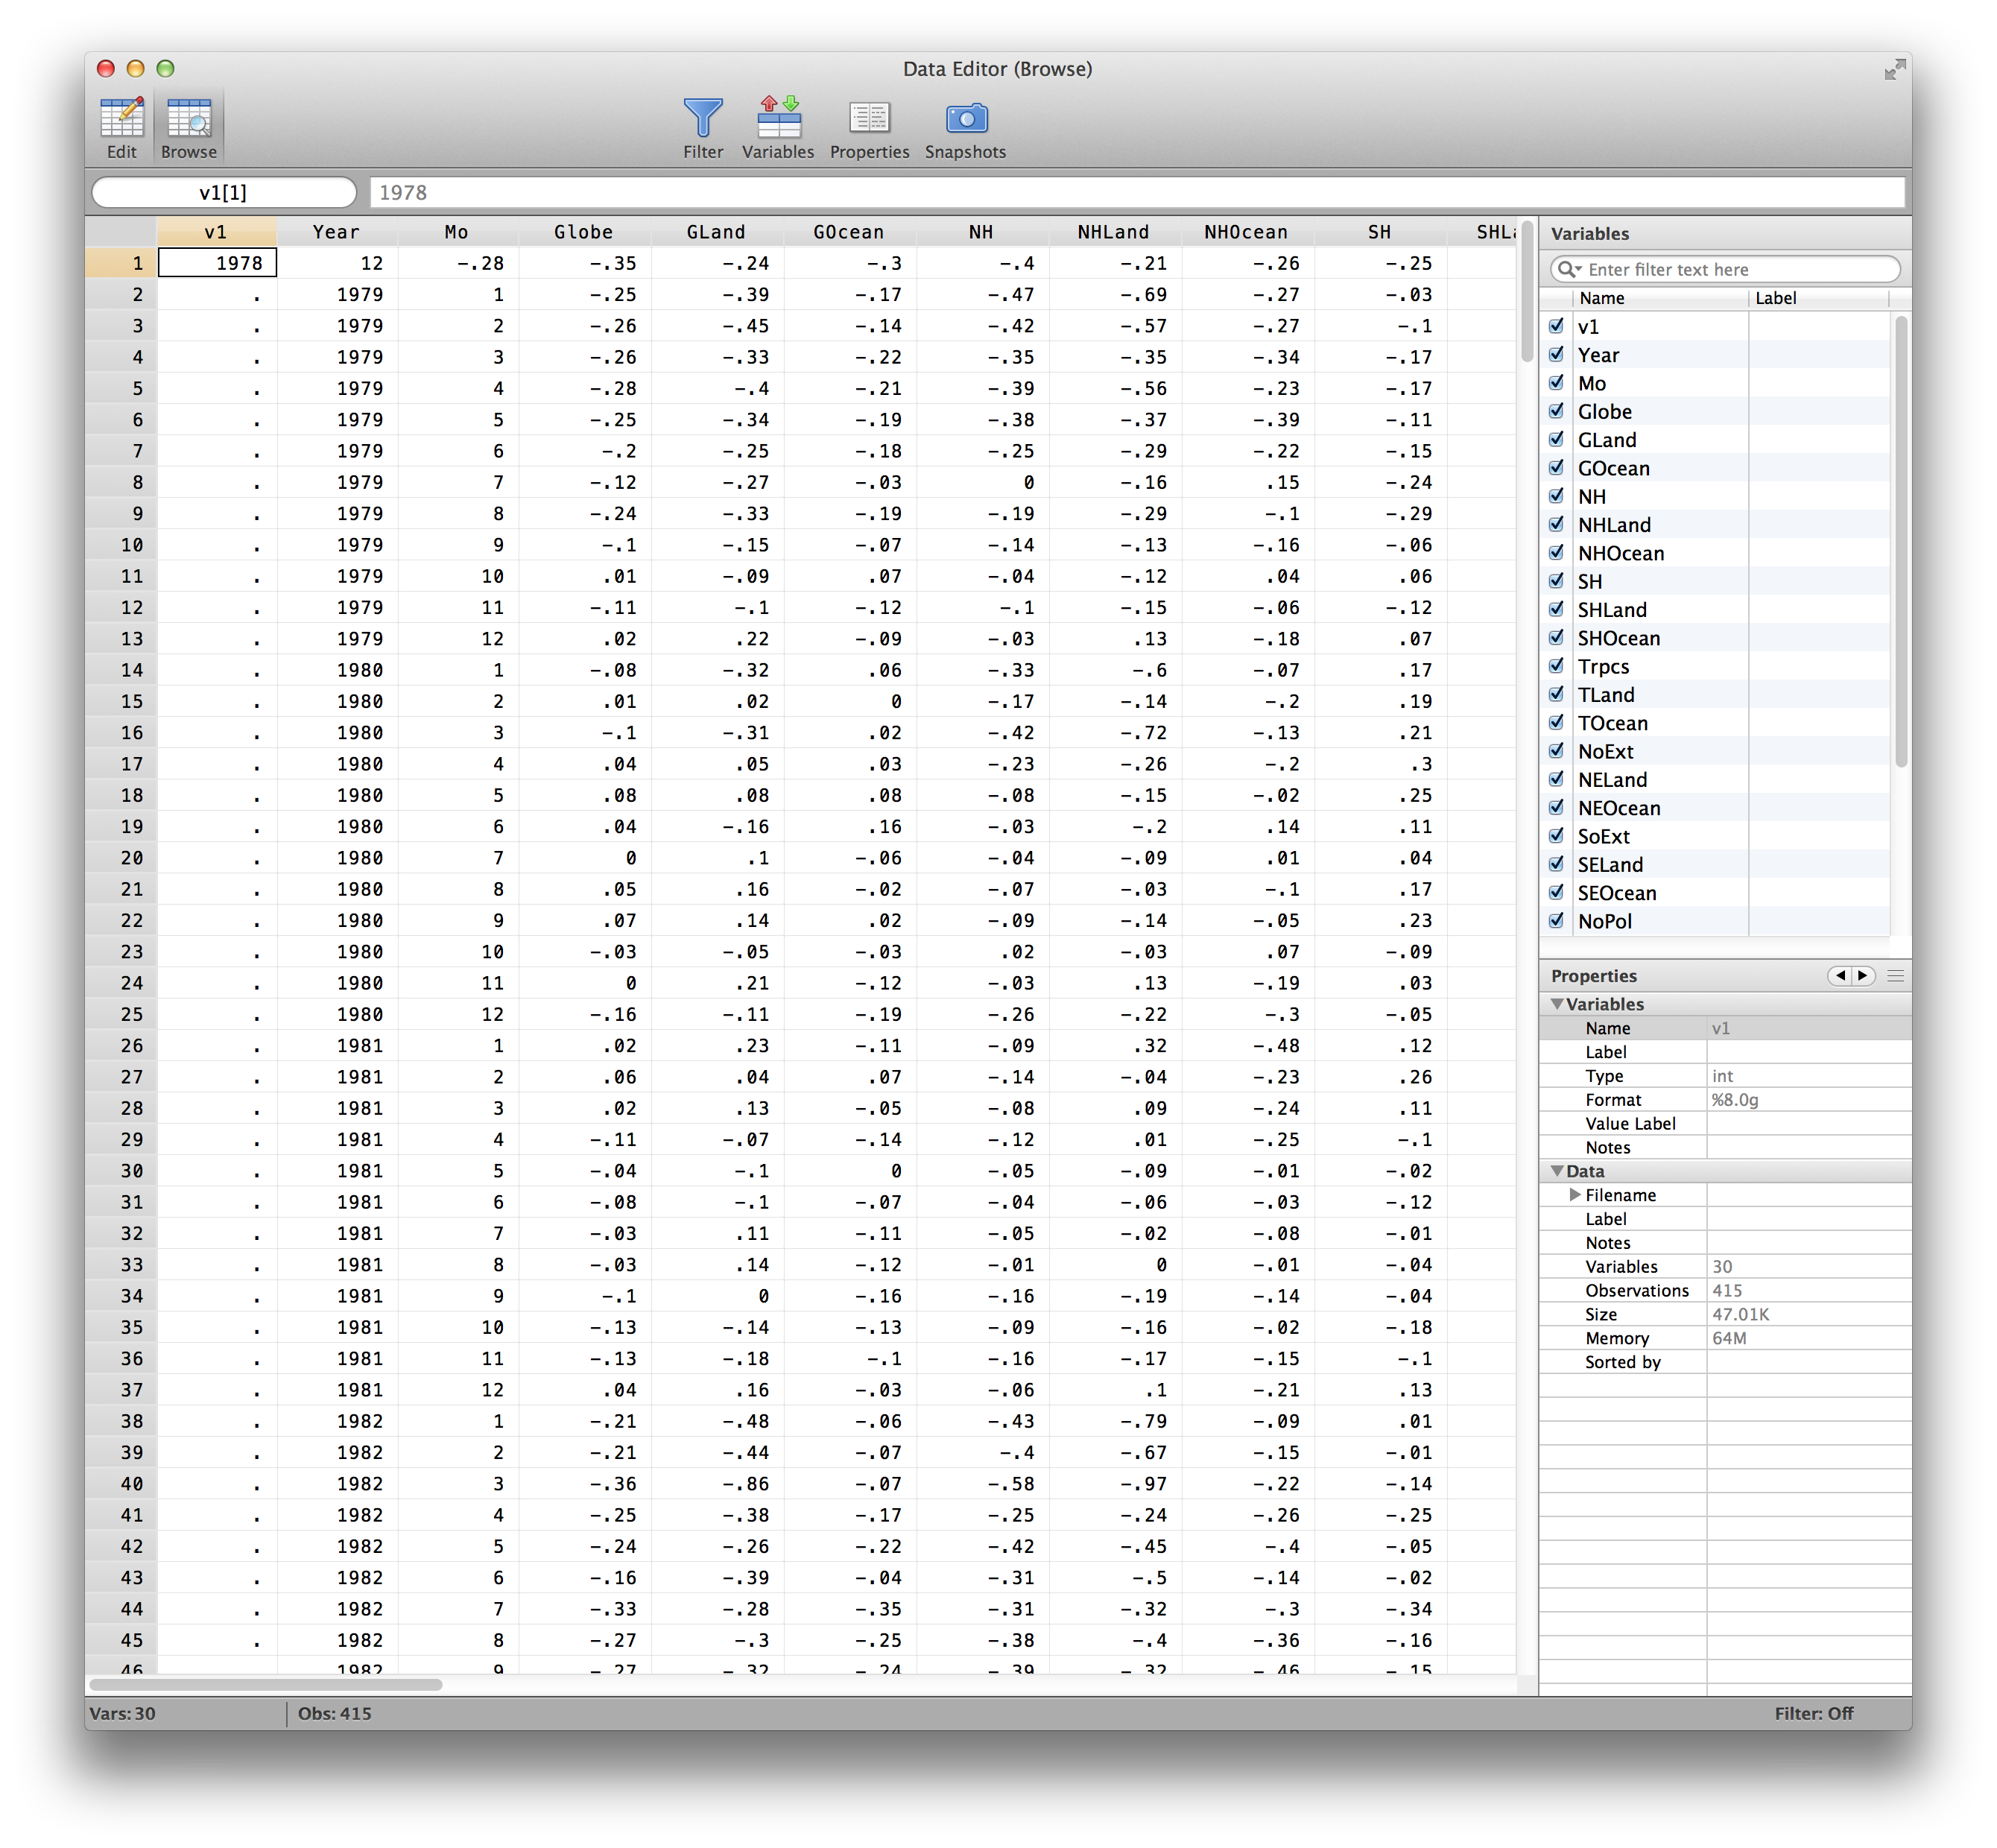Go to the next variable arrow button
The height and width of the screenshot is (1848, 1997).
click(x=1862, y=975)
